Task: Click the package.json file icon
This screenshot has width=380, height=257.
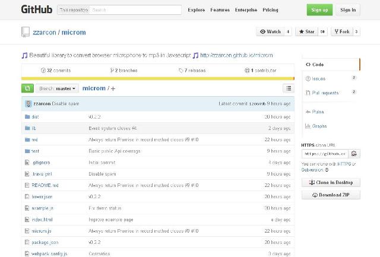Action: pos(27,242)
